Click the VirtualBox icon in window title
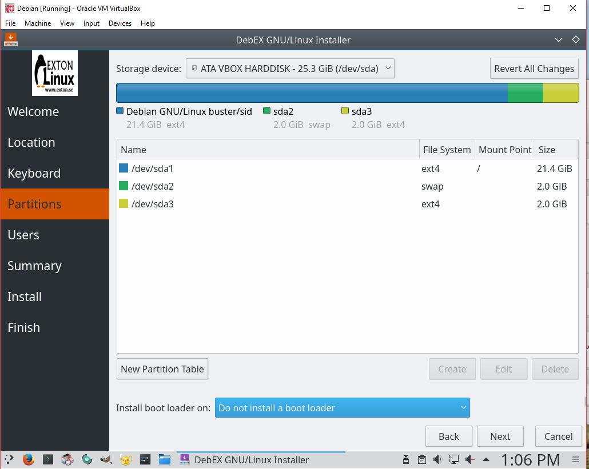This screenshot has width=589, height=469. pyautogui.click(x=9, y=8)
